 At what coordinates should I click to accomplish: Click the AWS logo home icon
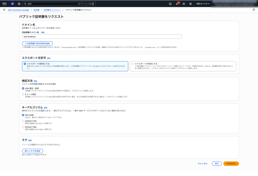(5, 4)
